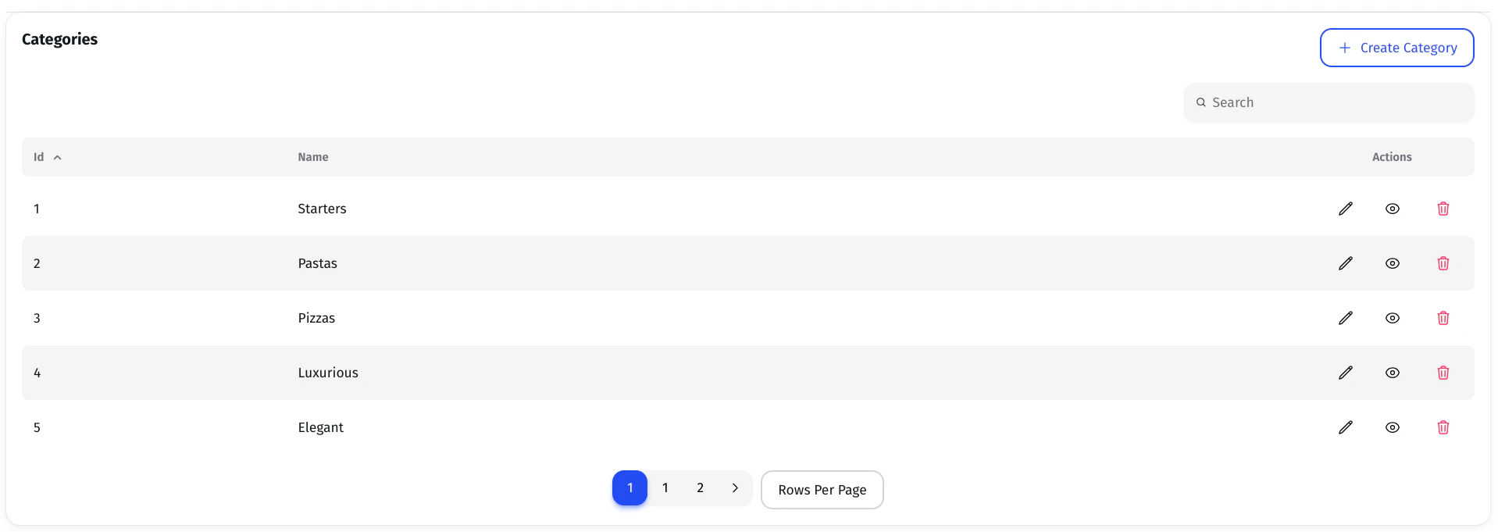Select the edit pencil for Pizzas
The height and width of the screenshot is (532, 1498).
click(1345, 318)
